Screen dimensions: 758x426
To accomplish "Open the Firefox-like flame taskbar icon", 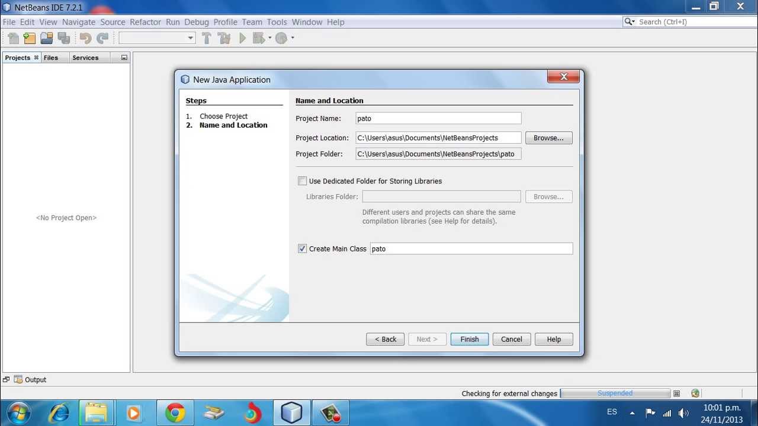I will [x=253, y=412].
